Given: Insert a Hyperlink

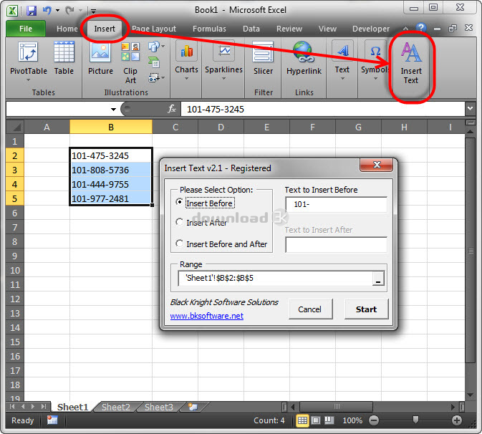Looking at the screenshot, I should point(304,59).
